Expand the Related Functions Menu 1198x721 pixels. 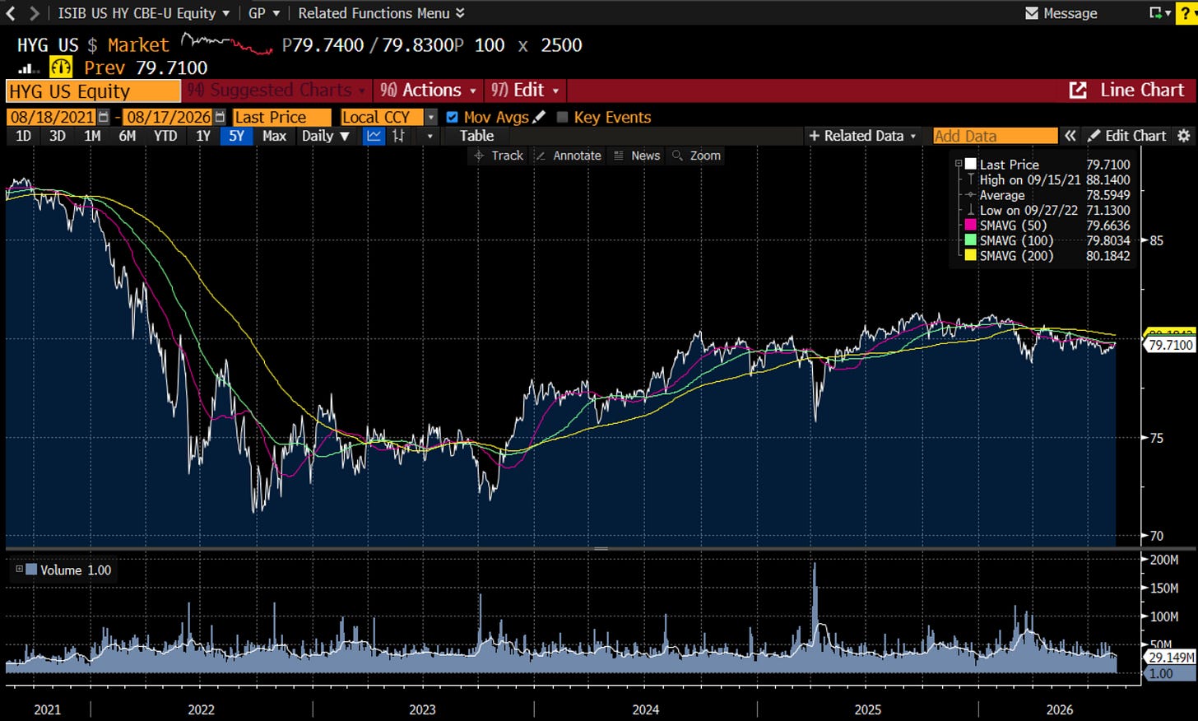click(381, 13)
